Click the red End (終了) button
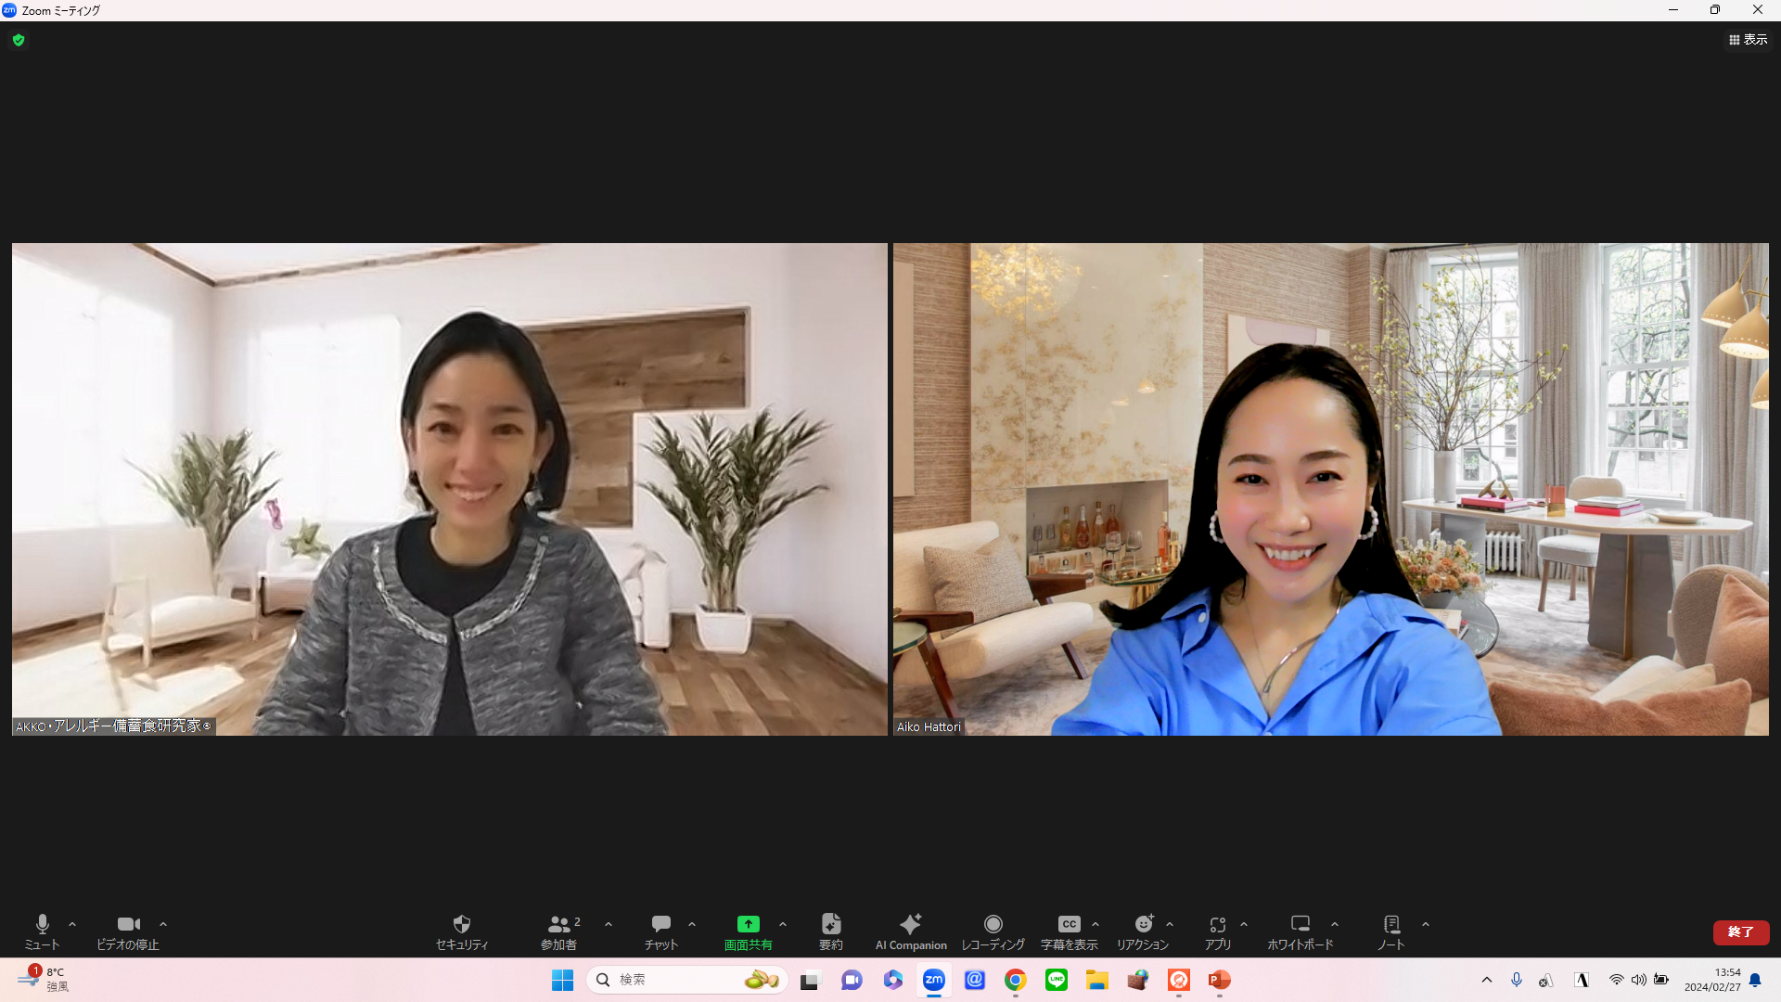The height and width of the screenshot is (1002, 1781). click(1740, 931)
